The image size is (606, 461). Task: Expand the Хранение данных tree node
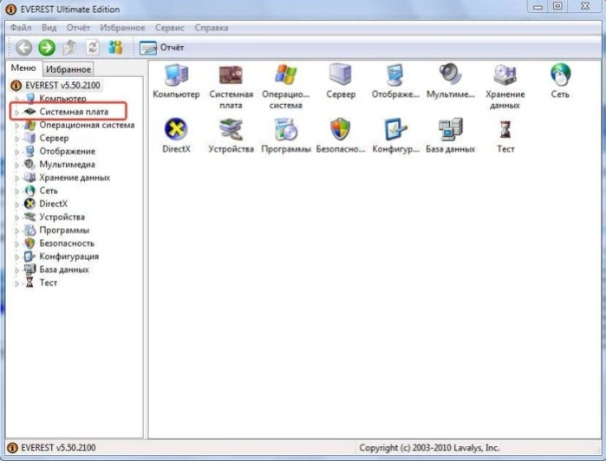[x=17, y=178]
